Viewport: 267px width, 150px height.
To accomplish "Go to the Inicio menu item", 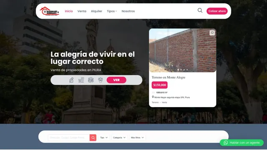I will point(69,11).
